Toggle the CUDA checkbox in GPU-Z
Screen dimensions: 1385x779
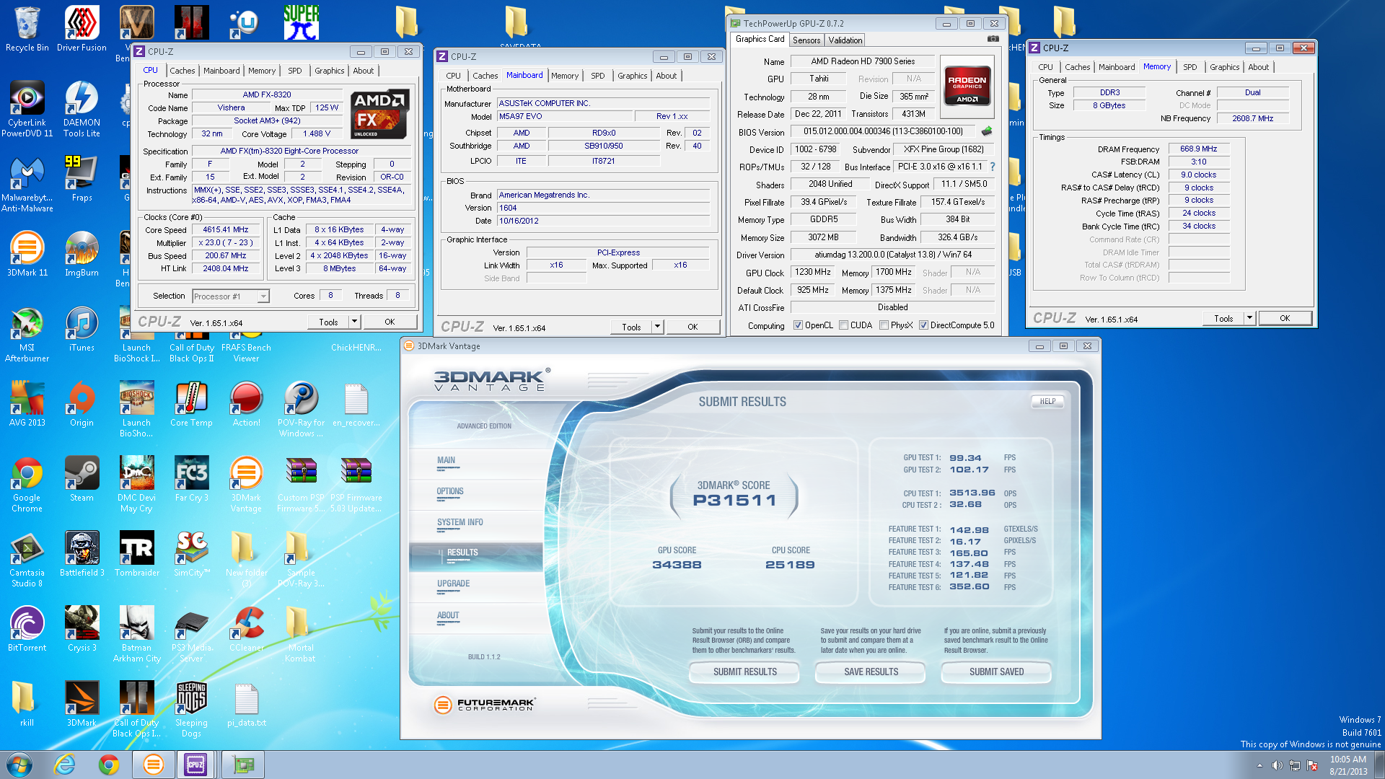pos(843,325)
